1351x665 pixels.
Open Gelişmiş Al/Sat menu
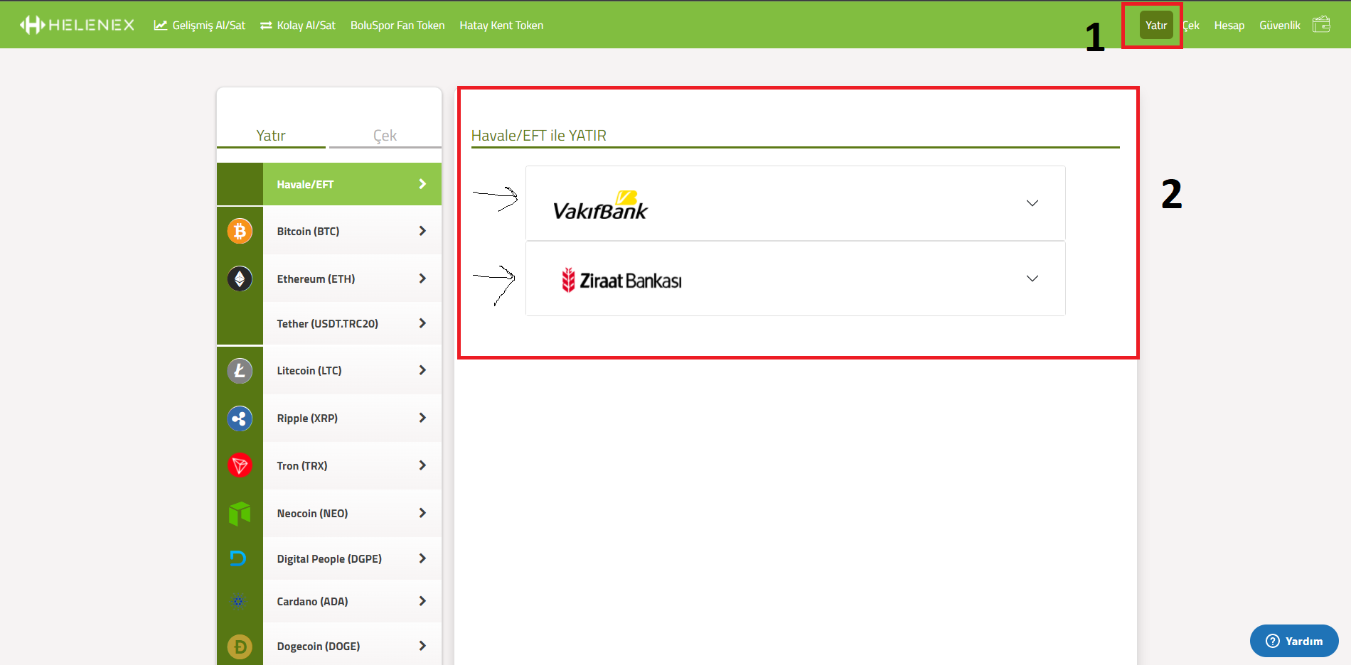pos(200,26)
